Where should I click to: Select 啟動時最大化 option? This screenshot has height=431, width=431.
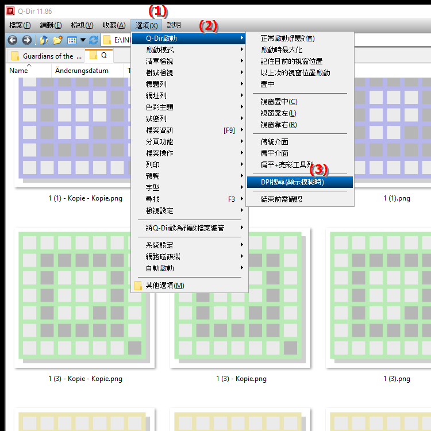coord(299,50)
